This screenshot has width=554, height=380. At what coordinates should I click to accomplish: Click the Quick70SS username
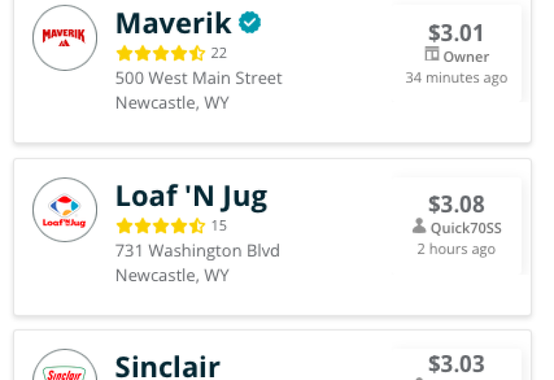466,228
